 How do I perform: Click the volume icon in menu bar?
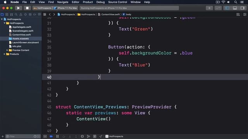pyautogui.click(x=229, y=2)
